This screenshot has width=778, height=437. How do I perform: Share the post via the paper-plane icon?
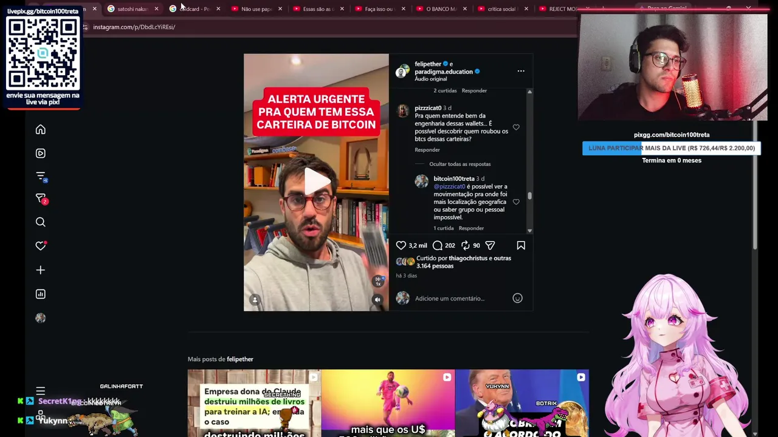(x=490, y=245)
